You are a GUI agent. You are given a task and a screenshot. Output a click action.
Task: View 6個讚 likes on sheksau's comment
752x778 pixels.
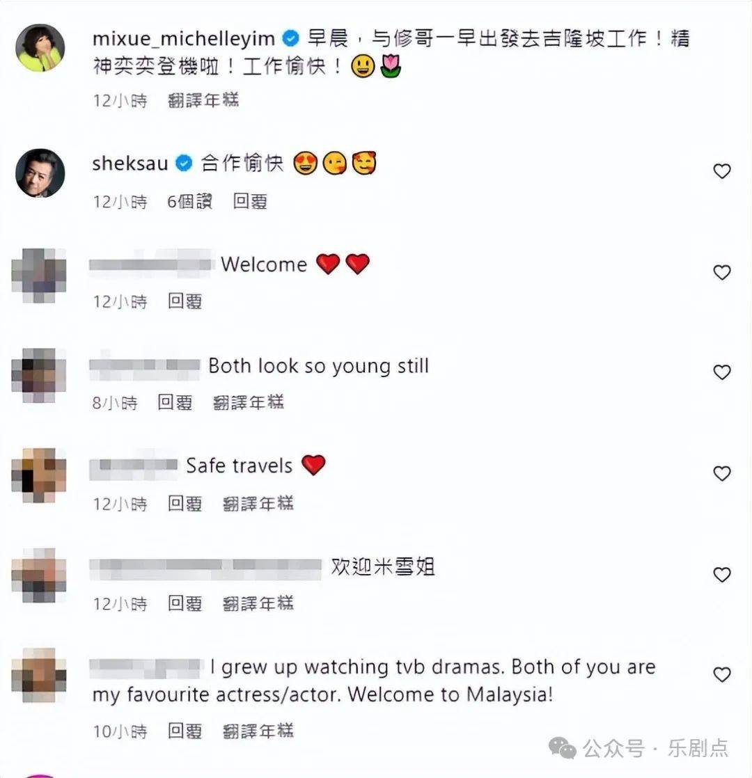pos(189,201)
